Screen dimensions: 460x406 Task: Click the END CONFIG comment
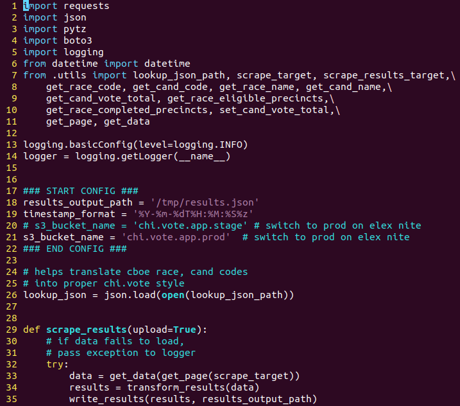click(75, 249)
